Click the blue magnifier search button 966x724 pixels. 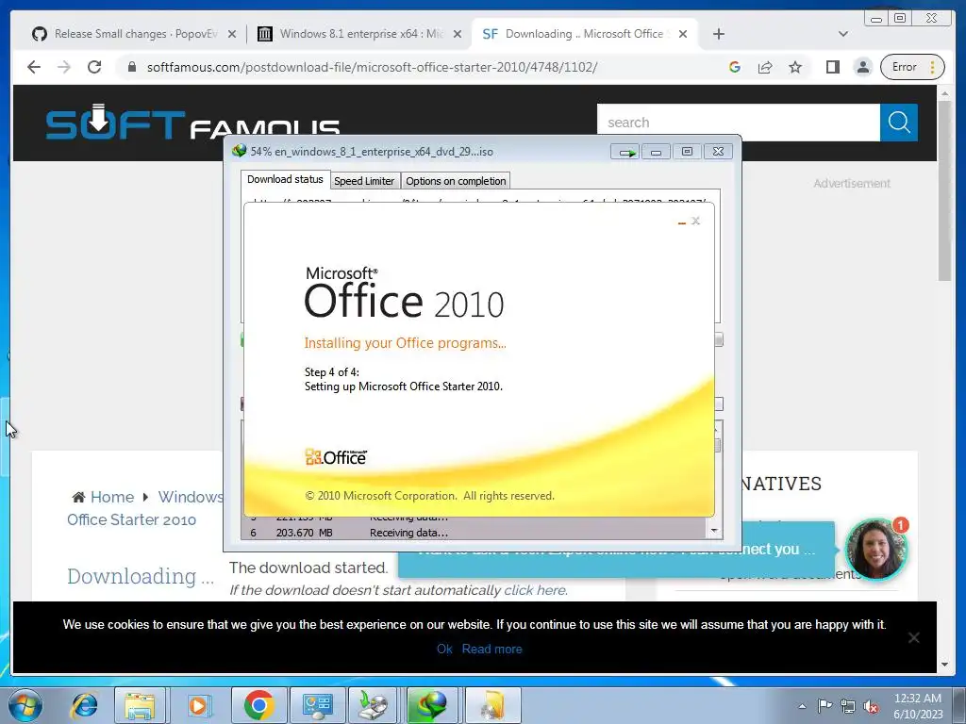(899, 123)
